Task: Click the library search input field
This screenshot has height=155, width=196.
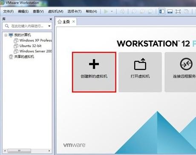Action: (27, 26)
